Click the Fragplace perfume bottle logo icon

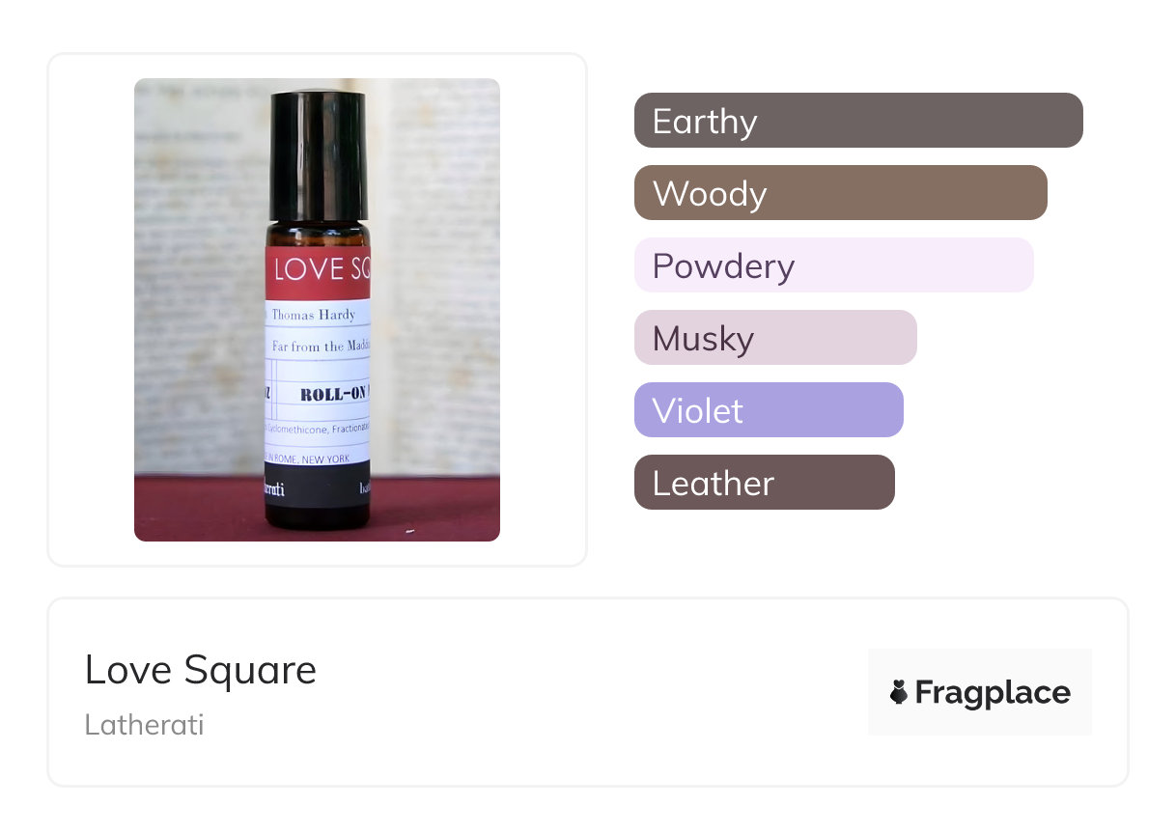(x=899, y=692)
